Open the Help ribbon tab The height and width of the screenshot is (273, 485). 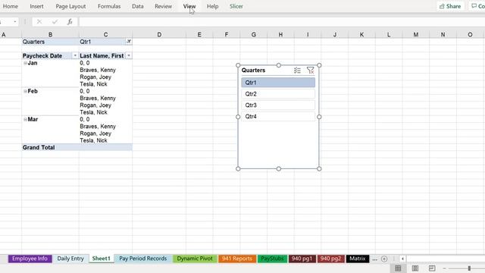click(212, 6)
